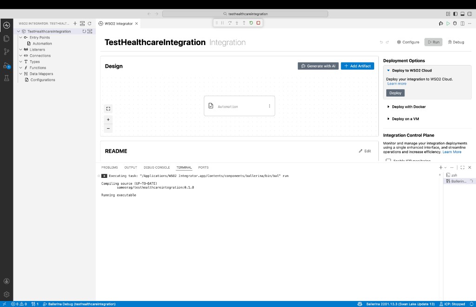The image size is (476, 307).
Task: Click the diagram icon in sidebar header
Action: click(x=82, y=23)
